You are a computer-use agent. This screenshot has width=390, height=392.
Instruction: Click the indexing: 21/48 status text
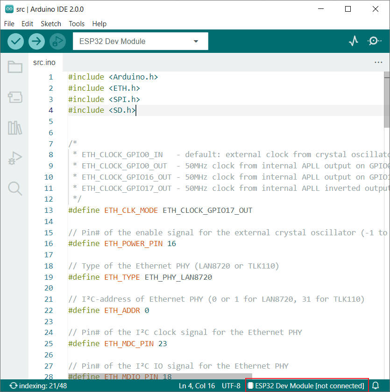43,386
